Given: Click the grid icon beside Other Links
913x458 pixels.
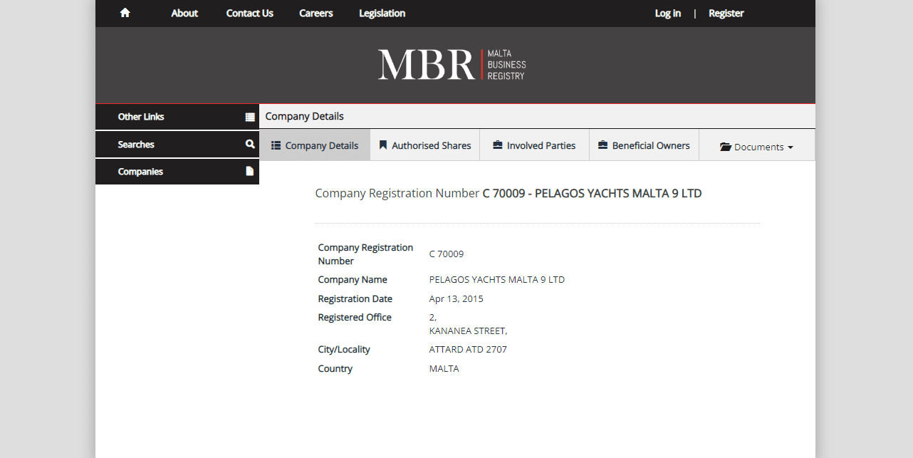Looking at the screenshot, I should [x=250, y=117].
